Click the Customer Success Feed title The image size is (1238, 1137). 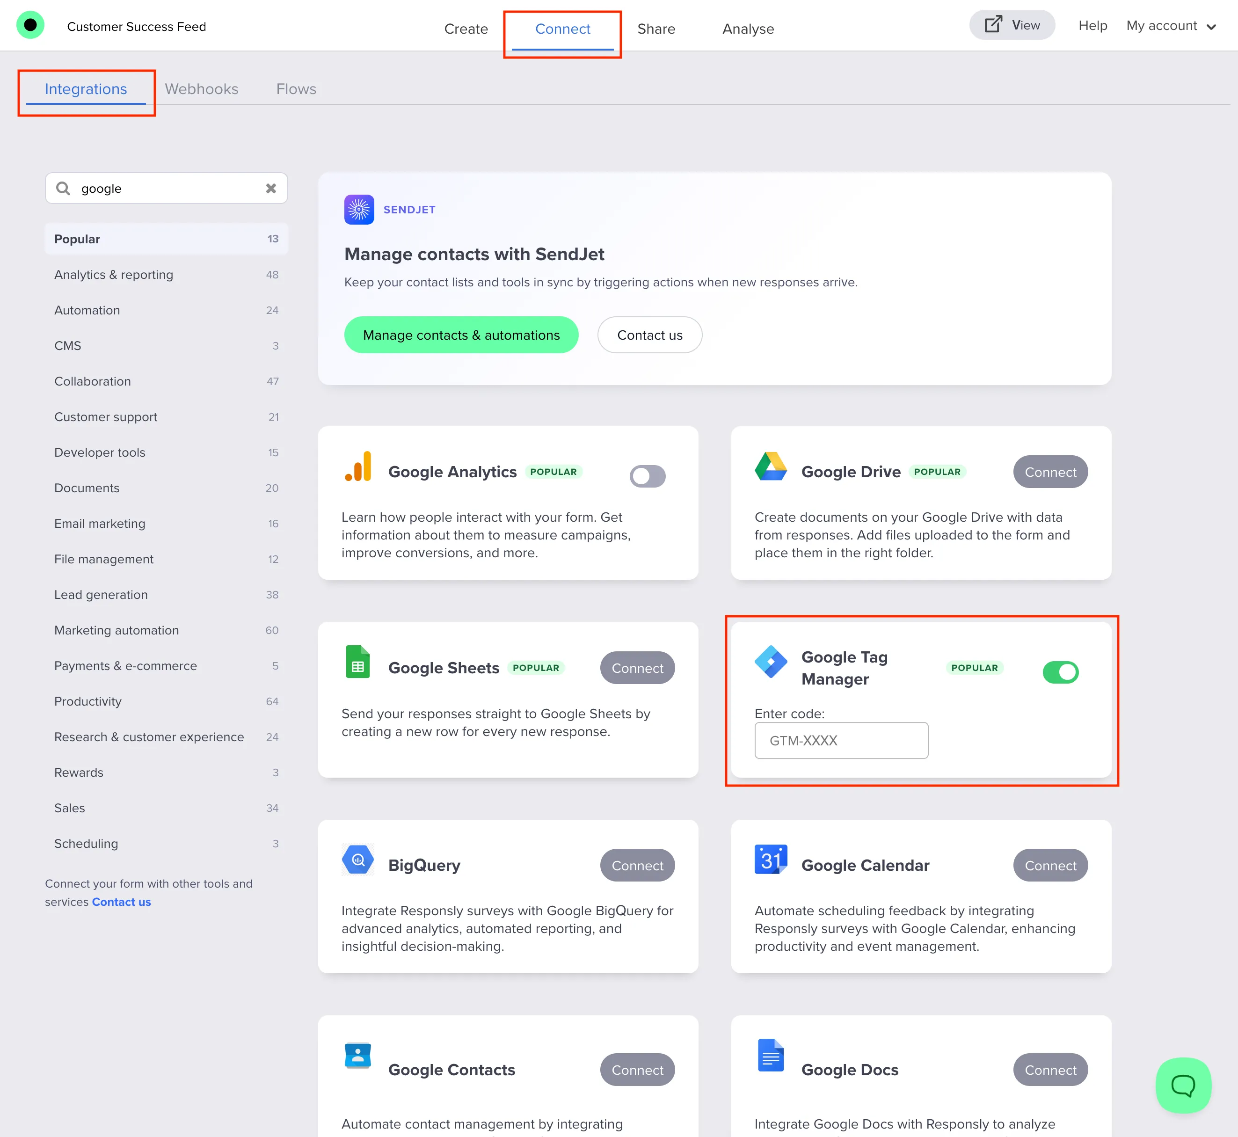pyautogui.click(x=137, y=27)
